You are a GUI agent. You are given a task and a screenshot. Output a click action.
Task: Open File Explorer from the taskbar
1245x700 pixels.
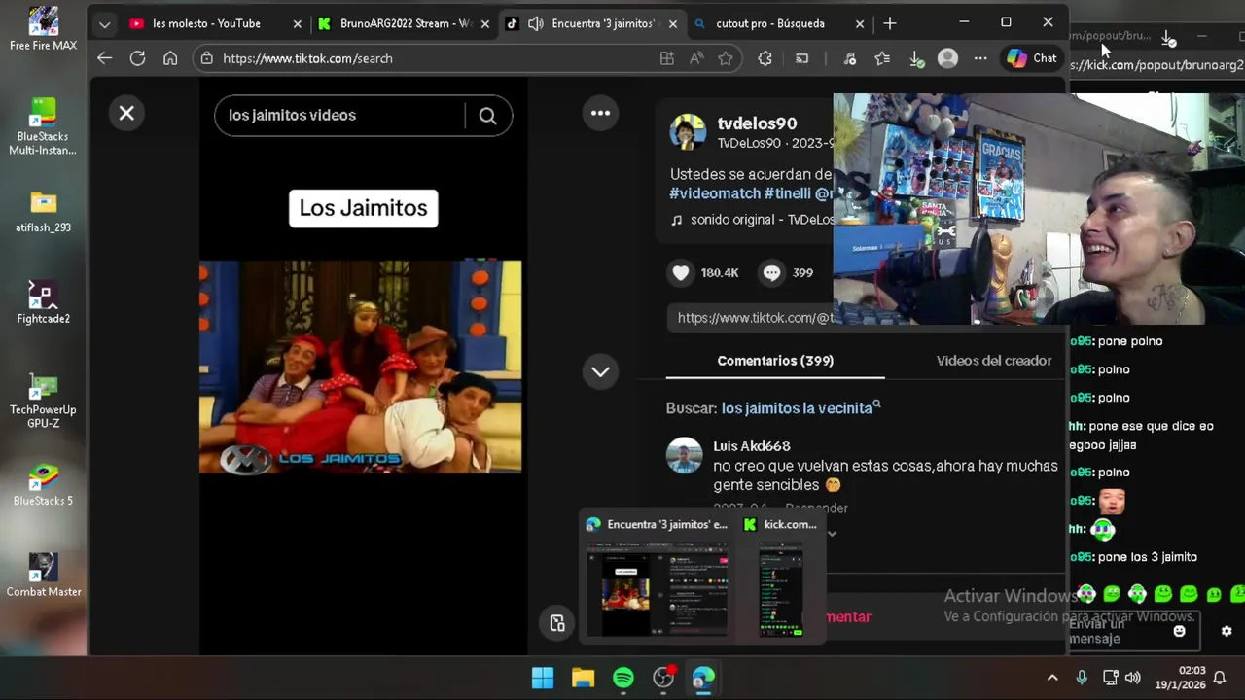click(x=583, y=678)
